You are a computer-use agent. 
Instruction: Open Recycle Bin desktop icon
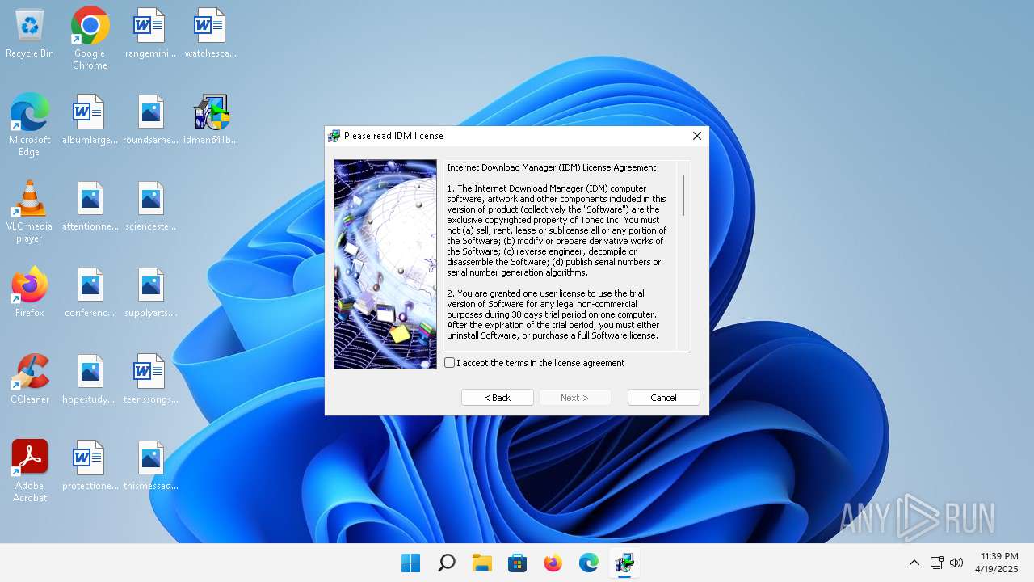pos(30,34)
